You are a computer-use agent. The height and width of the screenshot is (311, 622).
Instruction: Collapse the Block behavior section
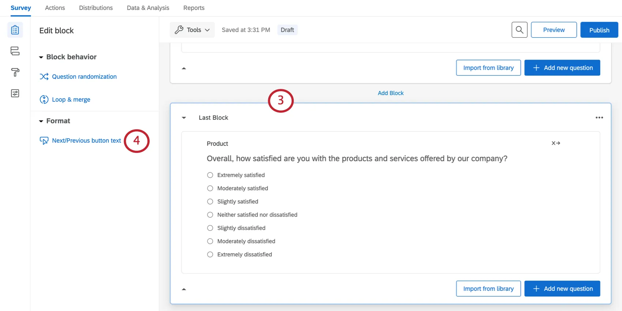pyautogui.click(x=41, y=57)
